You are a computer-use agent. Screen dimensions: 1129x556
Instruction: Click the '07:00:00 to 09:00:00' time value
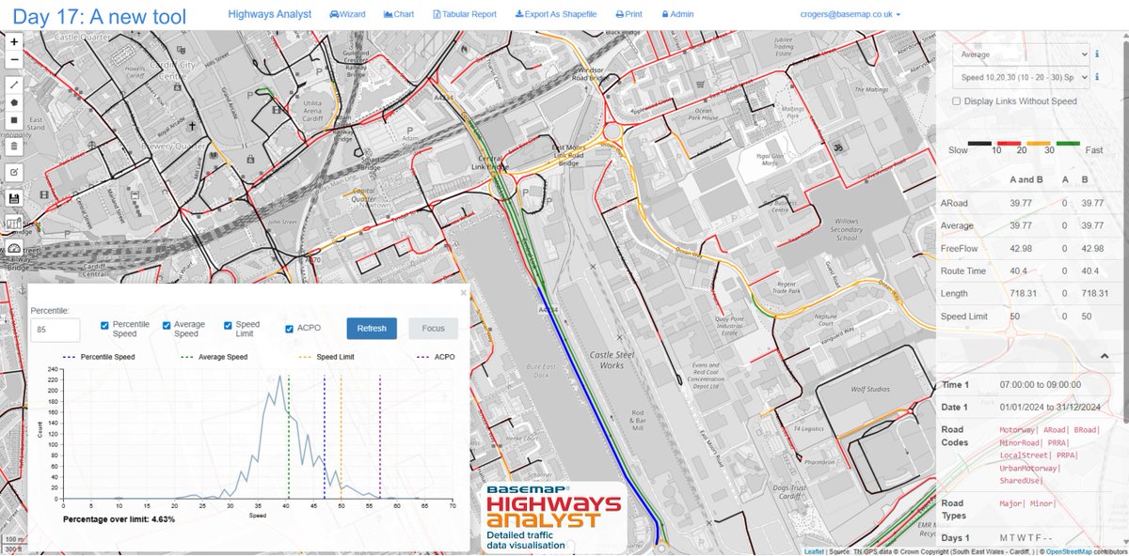1039,384
